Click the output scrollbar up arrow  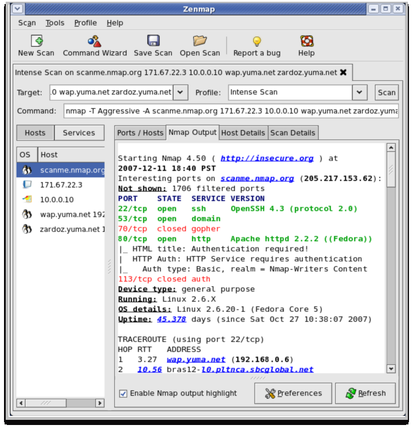(391, 148)
